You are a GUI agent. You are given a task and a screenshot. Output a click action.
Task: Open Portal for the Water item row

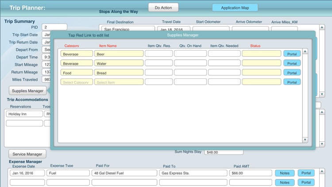292,63
